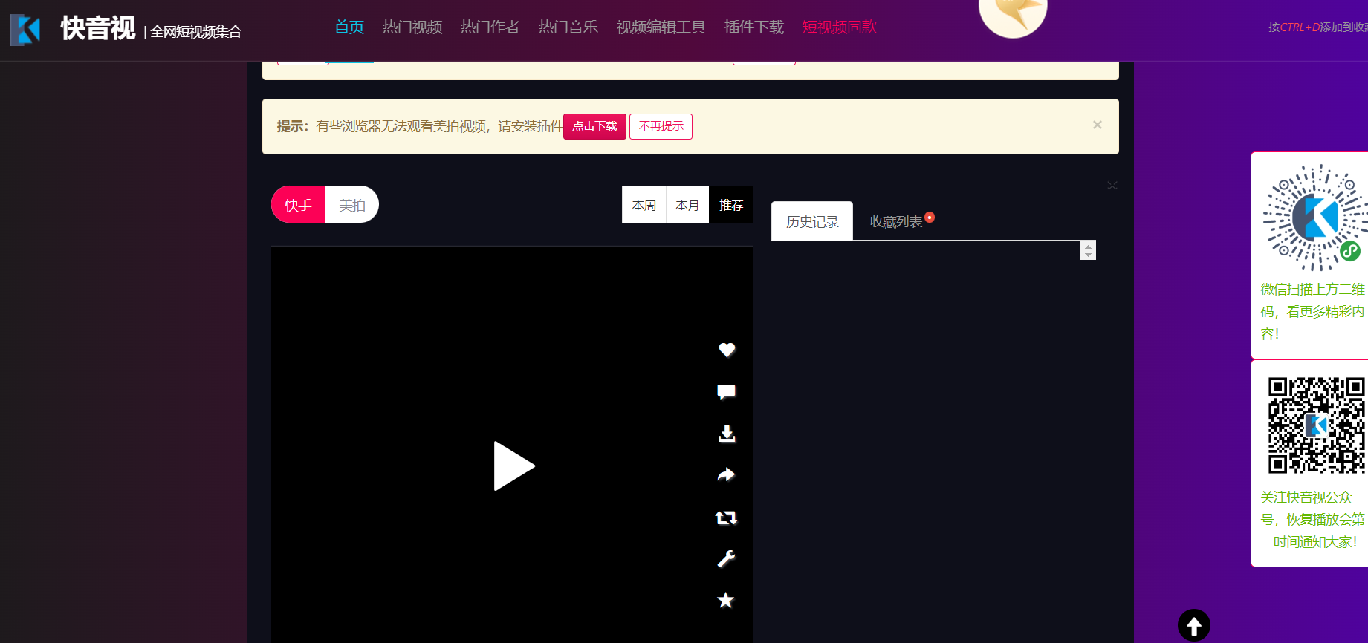
Task: Switch to the 美拍 source toggle
Action: click(x=352, y=205)
